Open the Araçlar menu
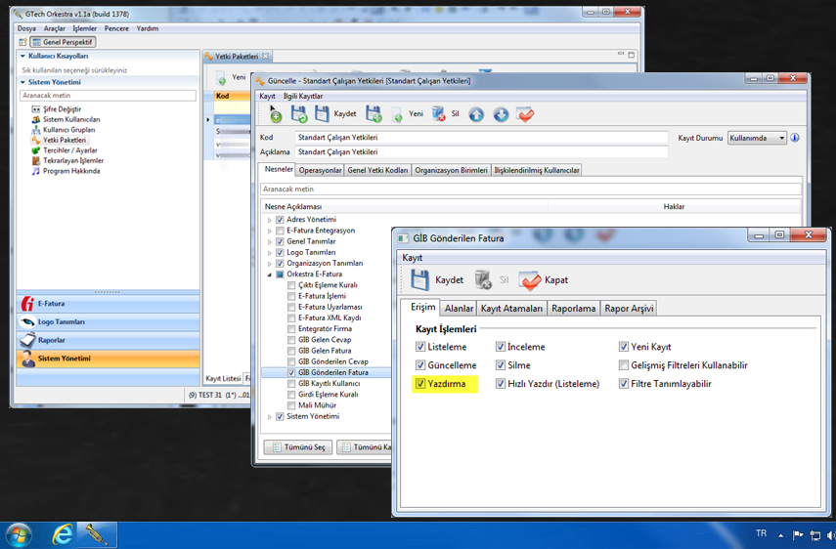 pos(55,28)
